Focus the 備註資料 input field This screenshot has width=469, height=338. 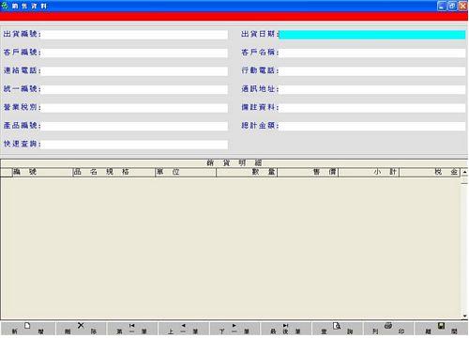[372, 108]
